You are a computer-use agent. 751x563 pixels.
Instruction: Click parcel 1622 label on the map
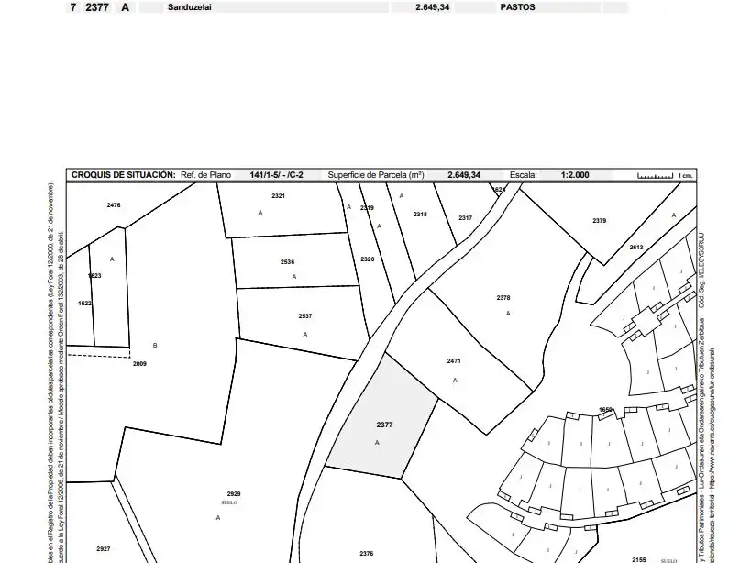pos(84,303)
